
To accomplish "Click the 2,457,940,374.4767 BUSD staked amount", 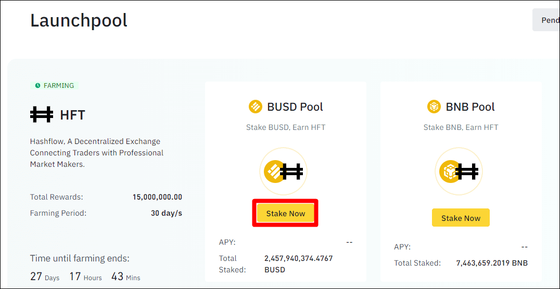I will tap(299, 264).
